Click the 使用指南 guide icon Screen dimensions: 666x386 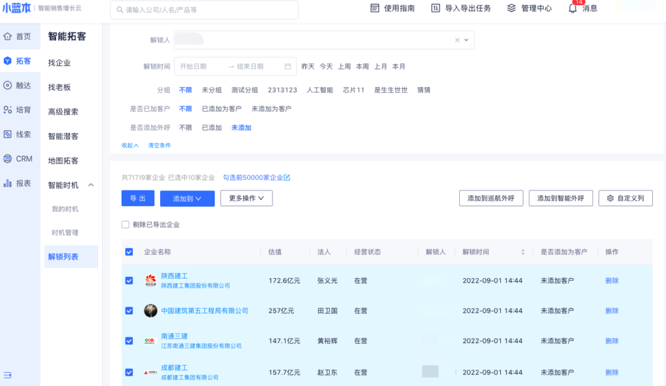tap(375, 8)
